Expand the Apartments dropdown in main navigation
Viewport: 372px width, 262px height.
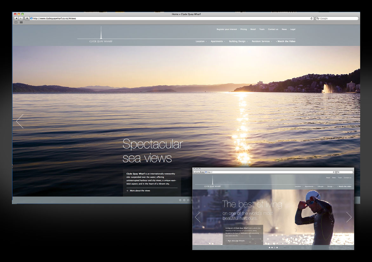pos(218,42)
